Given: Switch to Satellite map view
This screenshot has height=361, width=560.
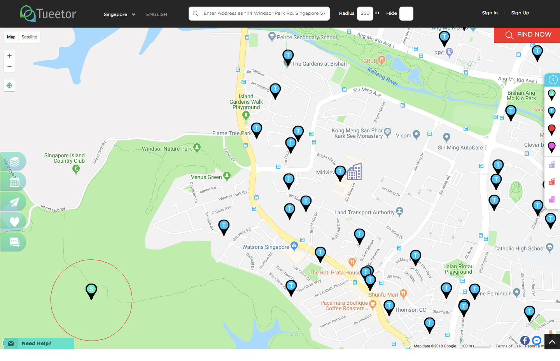Looking at the screenshot, I should [x=29, y=37].
